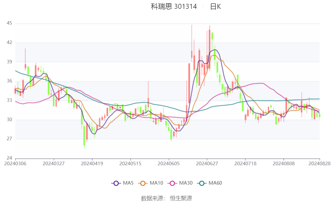
Task: Click the y-axis value 39
Action: [9, 62]
